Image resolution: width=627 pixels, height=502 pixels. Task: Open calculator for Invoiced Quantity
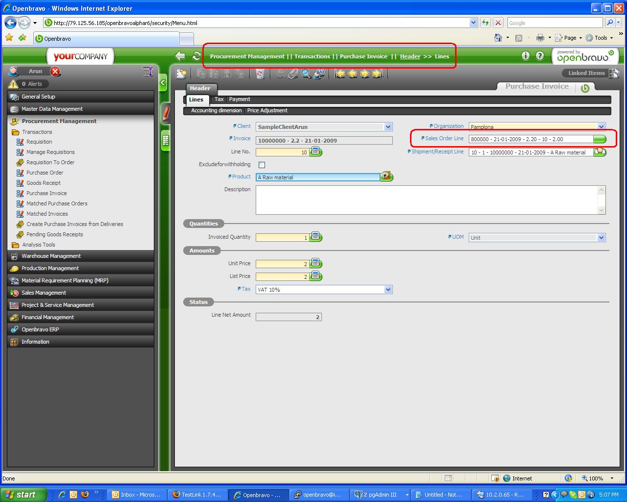(x=316, y=237)
